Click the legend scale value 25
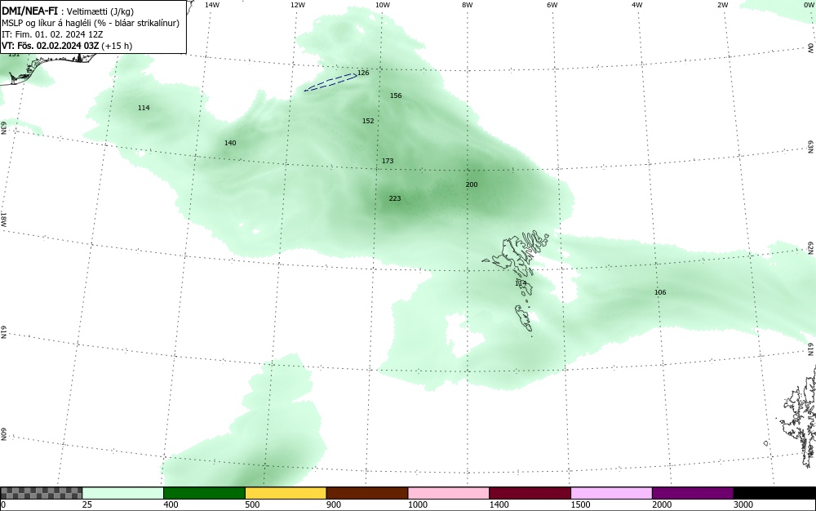 coord(87,504)
